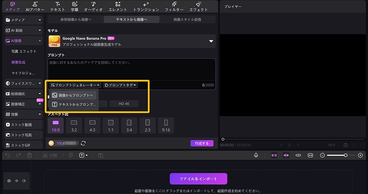Click the 分割 scissors tool

coord(50,155)
